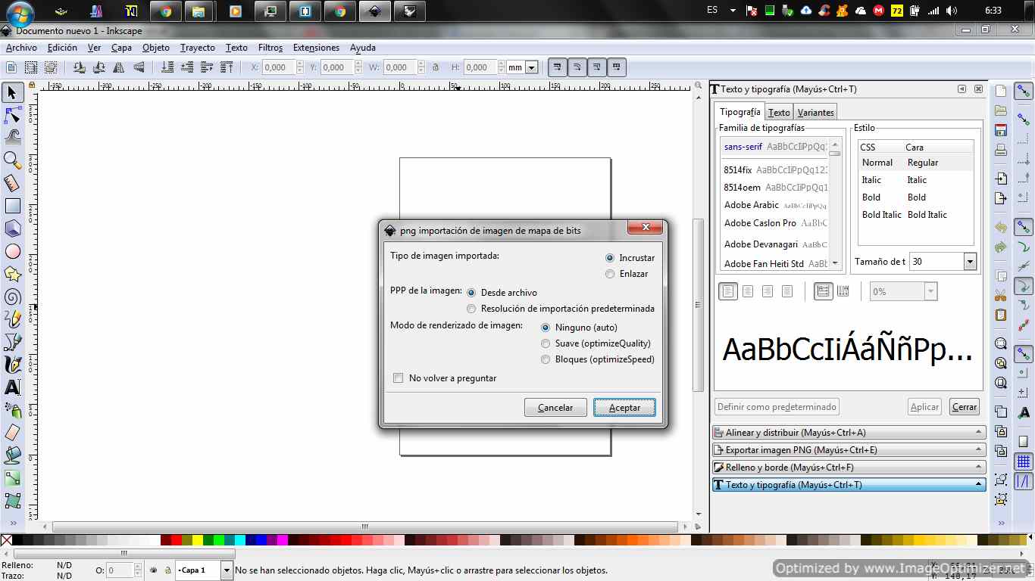Click the Cancelar button

555,408
